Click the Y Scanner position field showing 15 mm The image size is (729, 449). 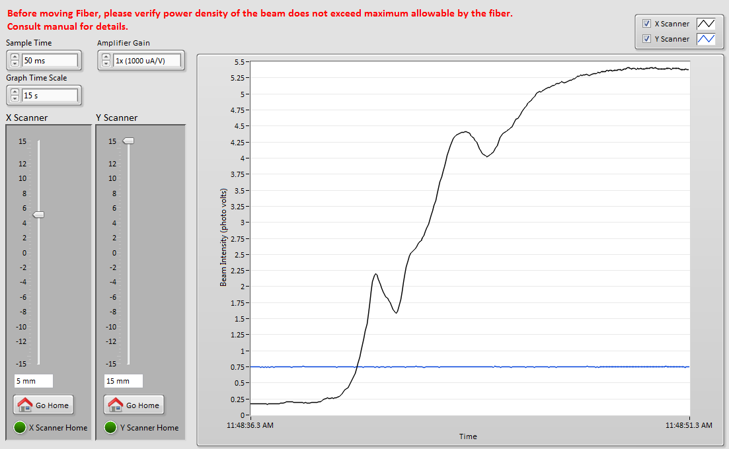[x=124, y=381]
